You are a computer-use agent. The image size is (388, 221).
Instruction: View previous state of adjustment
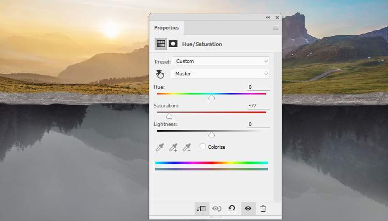tap(217, 209)
